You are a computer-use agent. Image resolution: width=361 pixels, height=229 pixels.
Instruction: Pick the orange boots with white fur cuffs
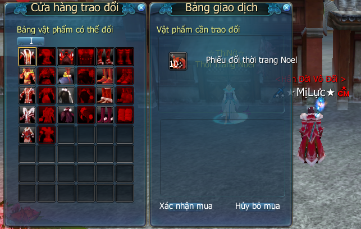tap(105, 95)
